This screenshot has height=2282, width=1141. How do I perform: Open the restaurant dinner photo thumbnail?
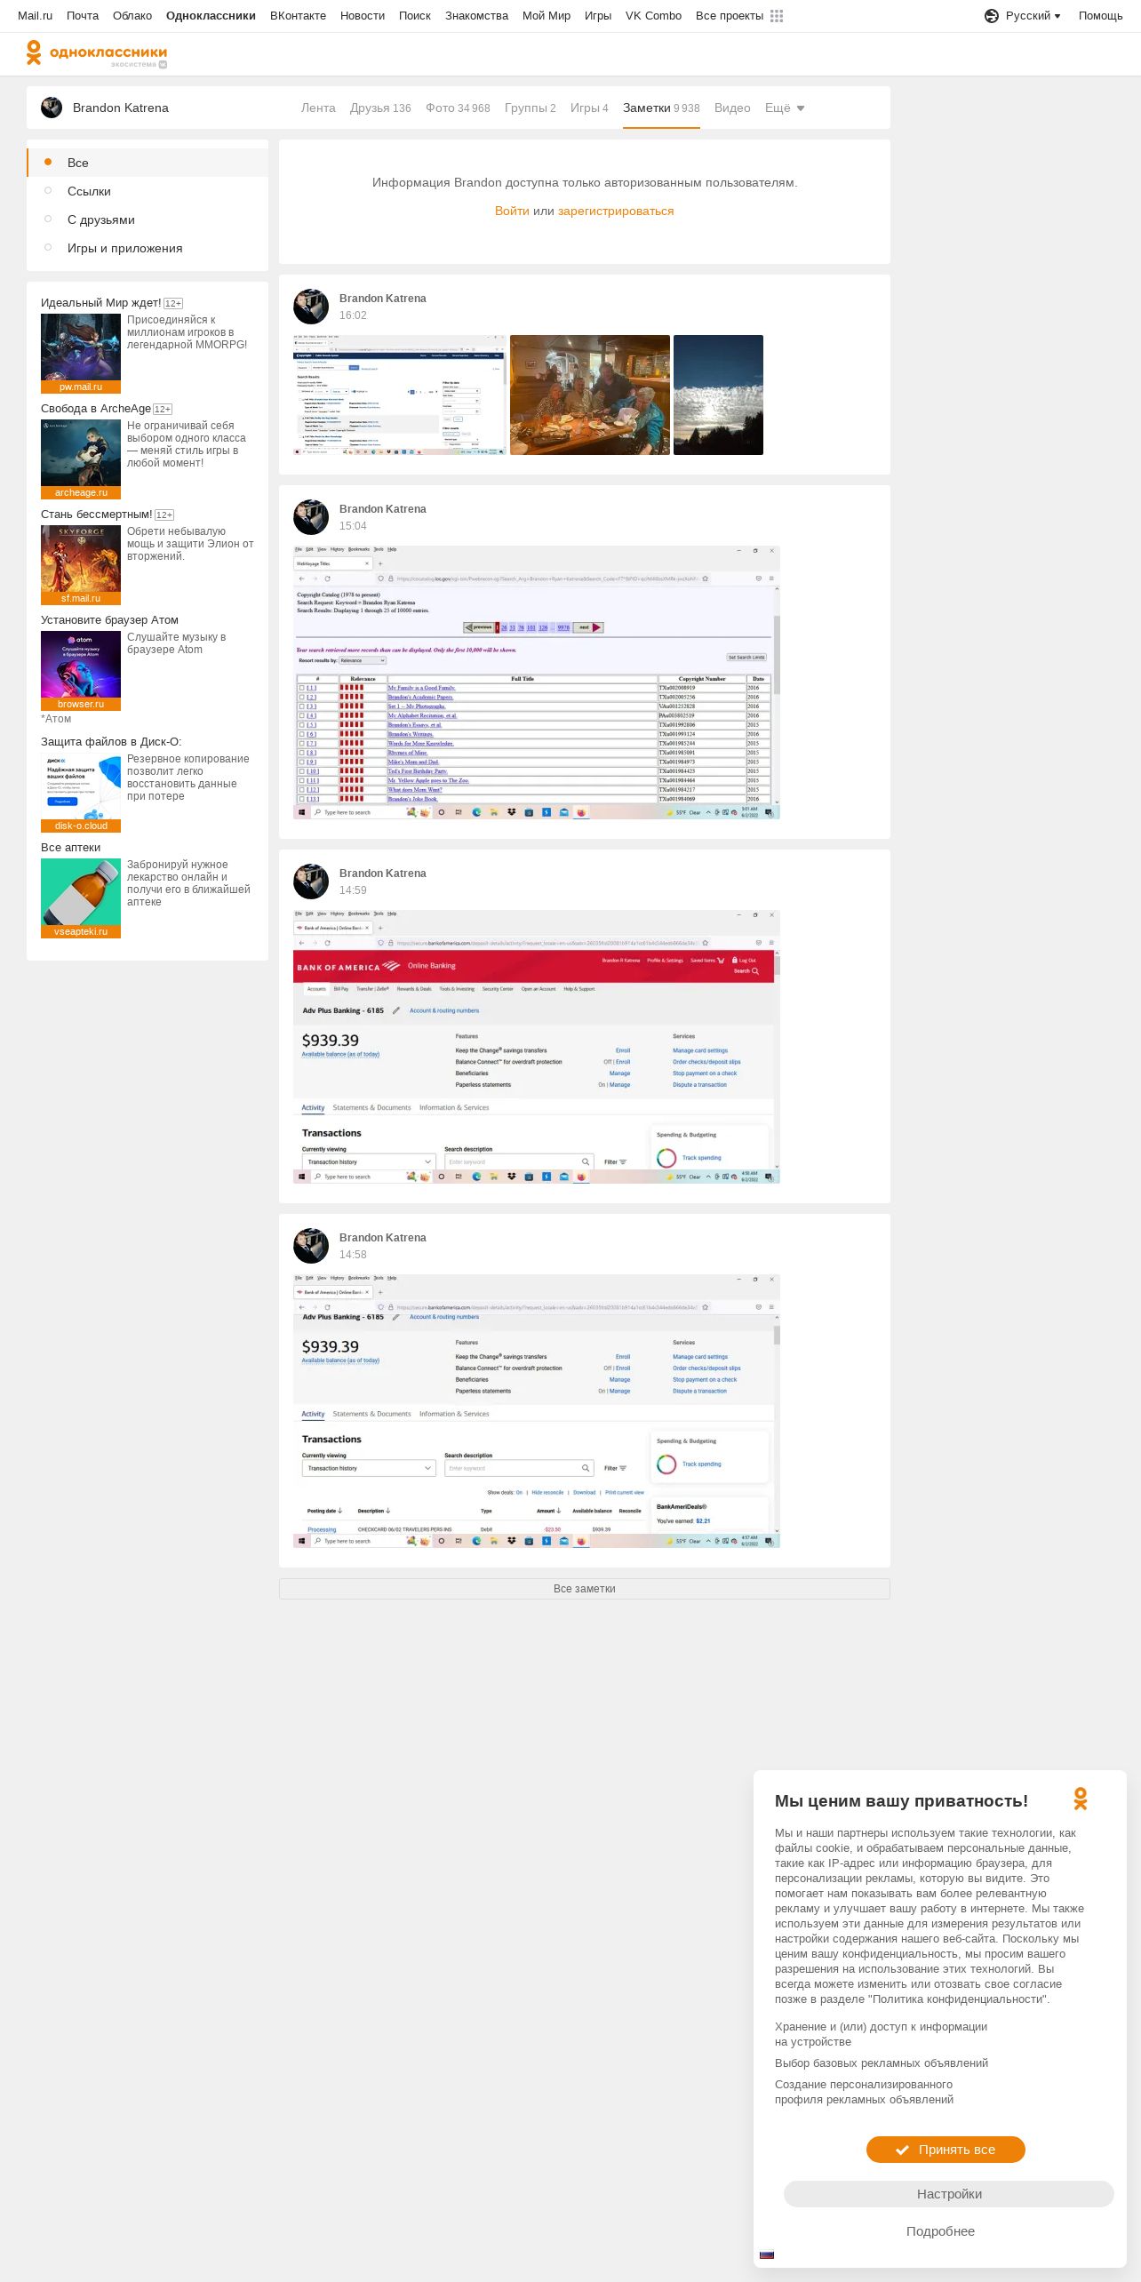pyautogui.click(x=590, y=395)
